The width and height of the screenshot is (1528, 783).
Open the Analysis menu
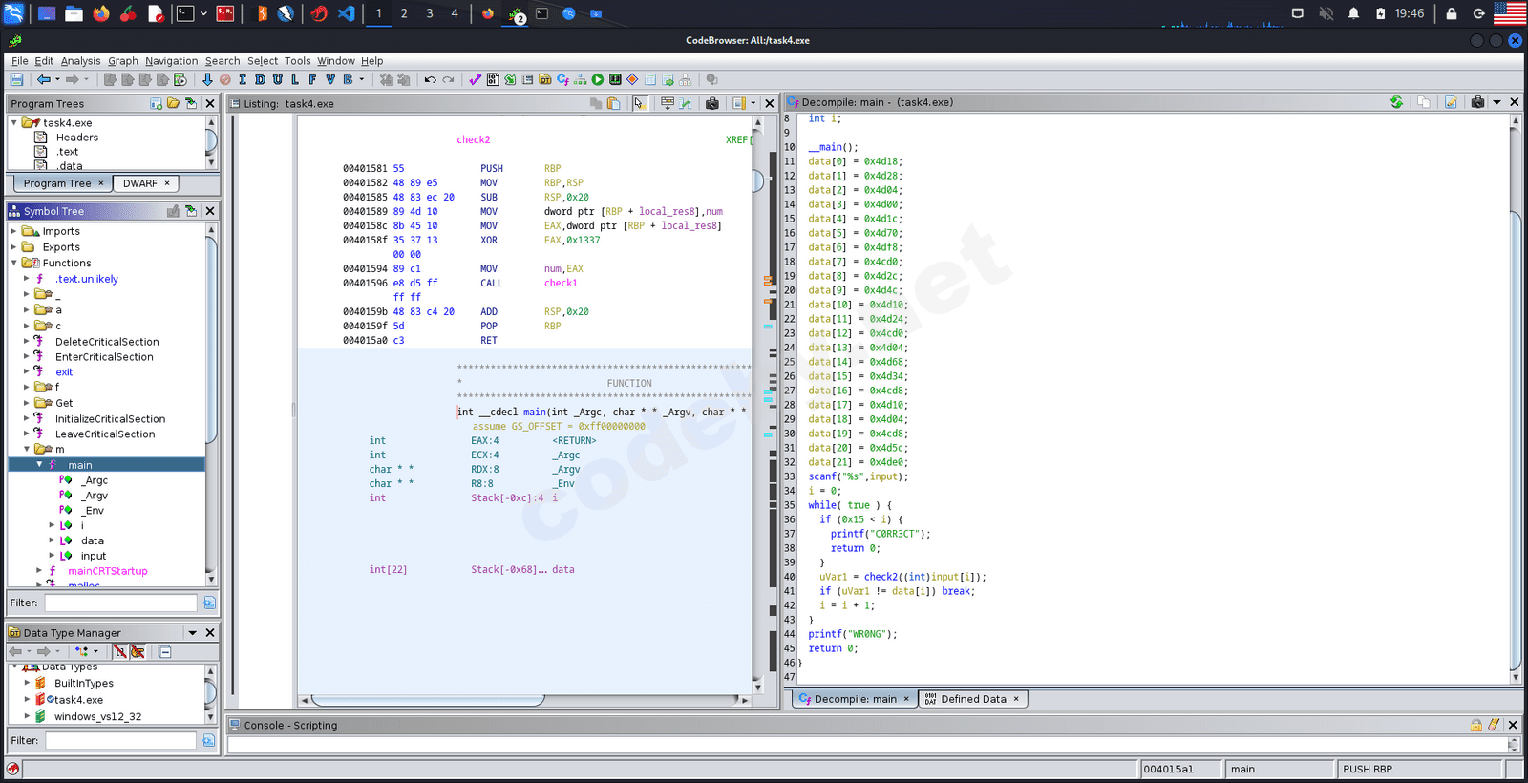click(x=80, y=61)
